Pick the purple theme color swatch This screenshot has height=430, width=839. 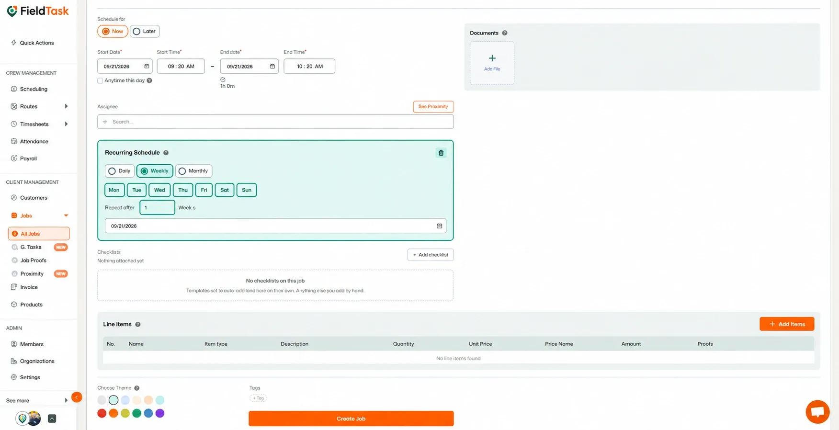click(x=160, y=413)
